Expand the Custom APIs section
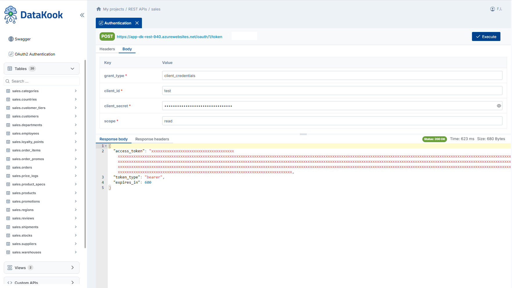The image size is (512, 288). [x=73, y=283]
